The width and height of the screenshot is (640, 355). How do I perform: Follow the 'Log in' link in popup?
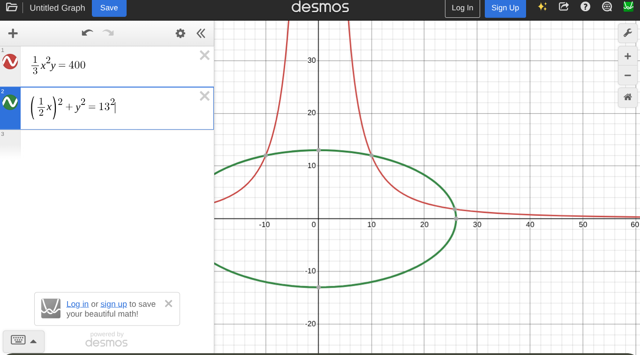point(77,304)
